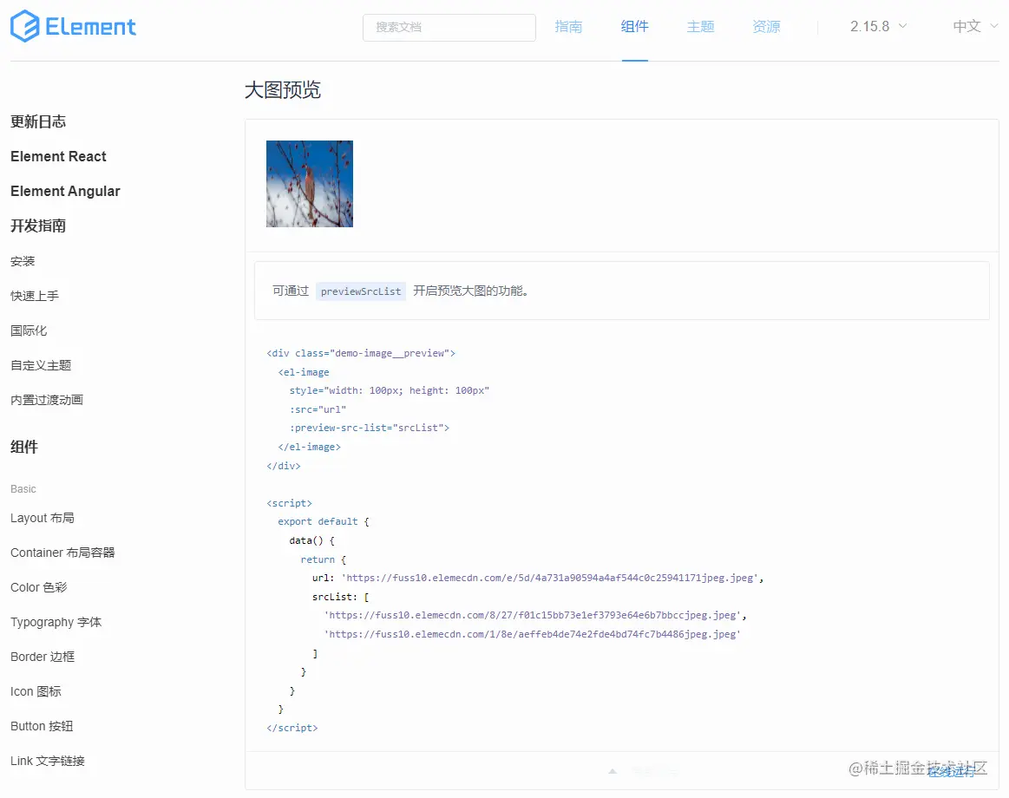The image size is (1009, 798).
Task: Collapse the code block with arrow
Action: click(x=613, y=771)
